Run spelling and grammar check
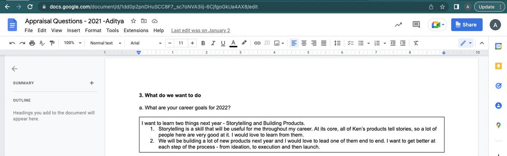 point(42,43)
